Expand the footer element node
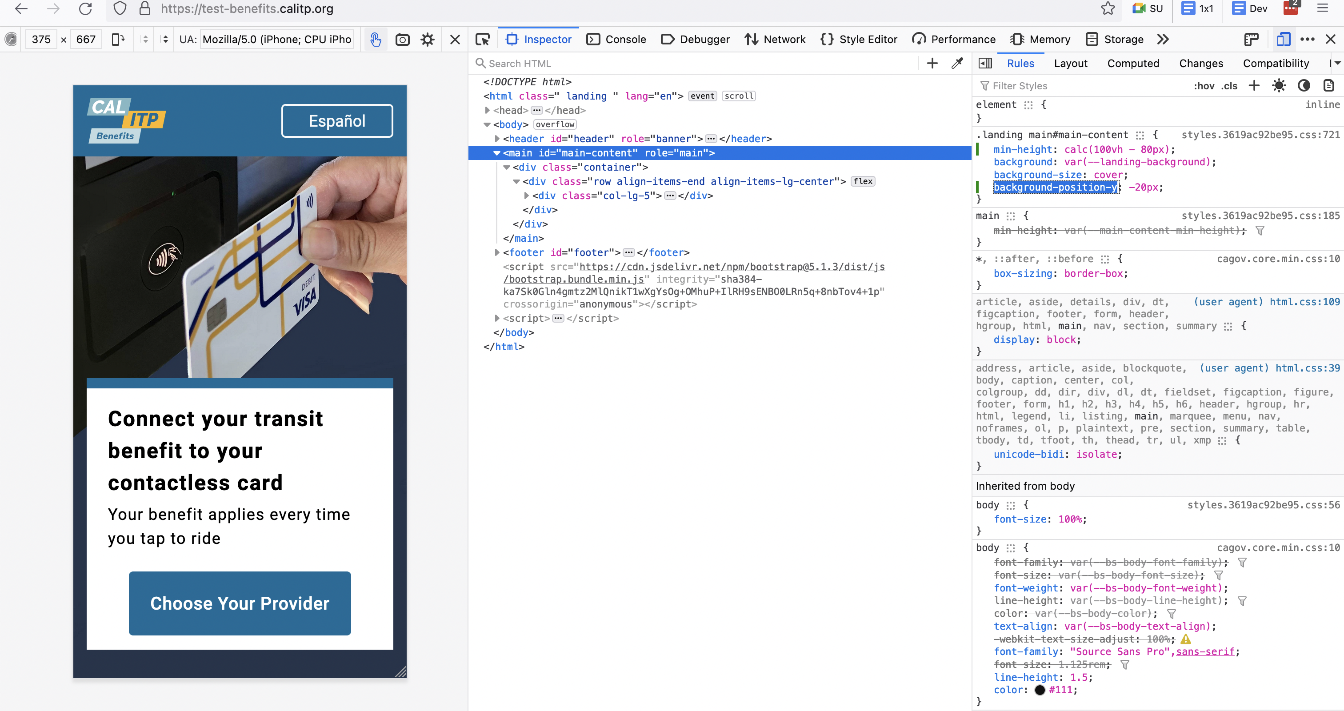Image resolution: width=1344 pixels, height=711 pixels. [497, 252]
